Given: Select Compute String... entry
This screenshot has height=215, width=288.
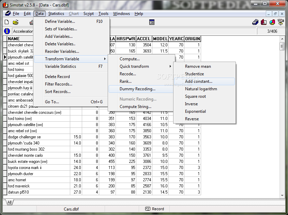Looking at the screenshot, I should click(x=141, y=107).
